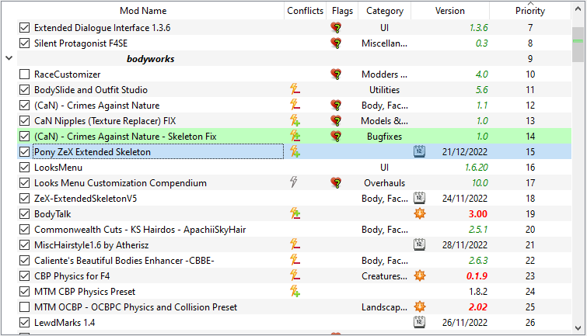Sort by the Flags column header
Image resolution: width=587 pixels, height=336 pixels.
click(342, 11)
